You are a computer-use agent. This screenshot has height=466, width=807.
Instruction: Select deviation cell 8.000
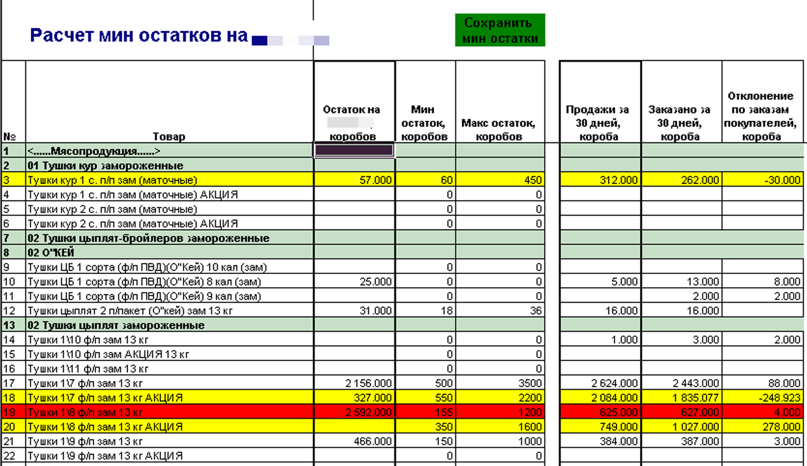(x=763, y=281)
